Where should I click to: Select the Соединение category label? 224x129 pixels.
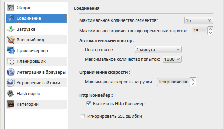pyautogui.click(x=29, y=18)
